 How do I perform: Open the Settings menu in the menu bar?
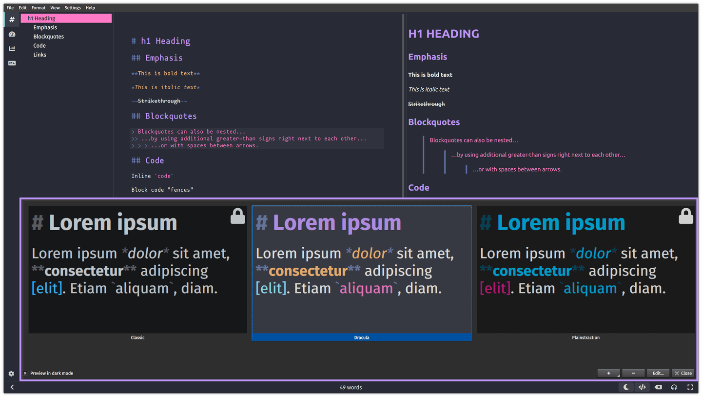coord(73,8)
